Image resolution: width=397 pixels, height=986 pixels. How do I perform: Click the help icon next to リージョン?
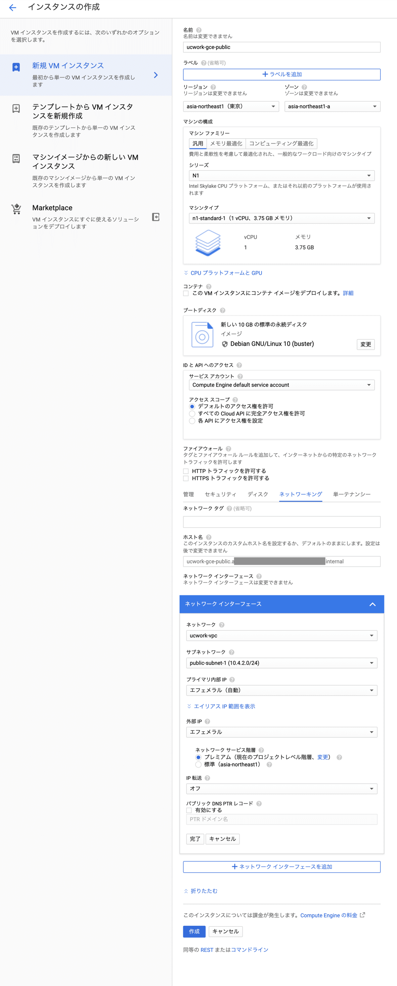point(213,87)
